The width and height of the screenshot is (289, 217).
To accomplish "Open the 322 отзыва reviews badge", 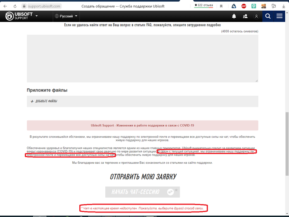I will (x=204, y=5).
